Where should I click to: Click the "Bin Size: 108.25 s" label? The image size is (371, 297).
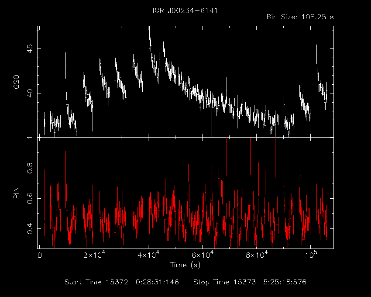point(300,17)
